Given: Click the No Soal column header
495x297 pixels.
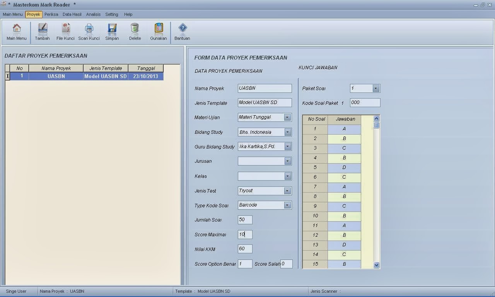Looking at the screenshot, I should pyautogui.click(x=315, y=119).
